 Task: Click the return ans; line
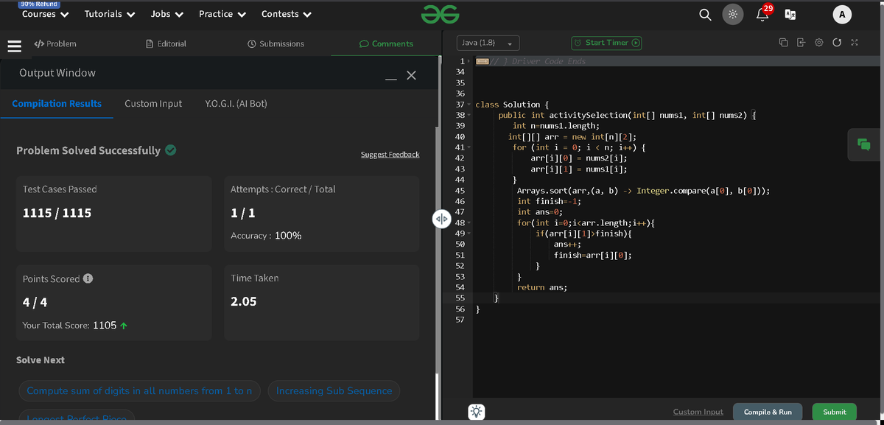point(542,287)
